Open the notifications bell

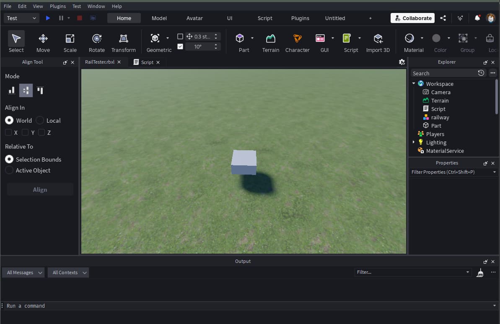point(477,18)
